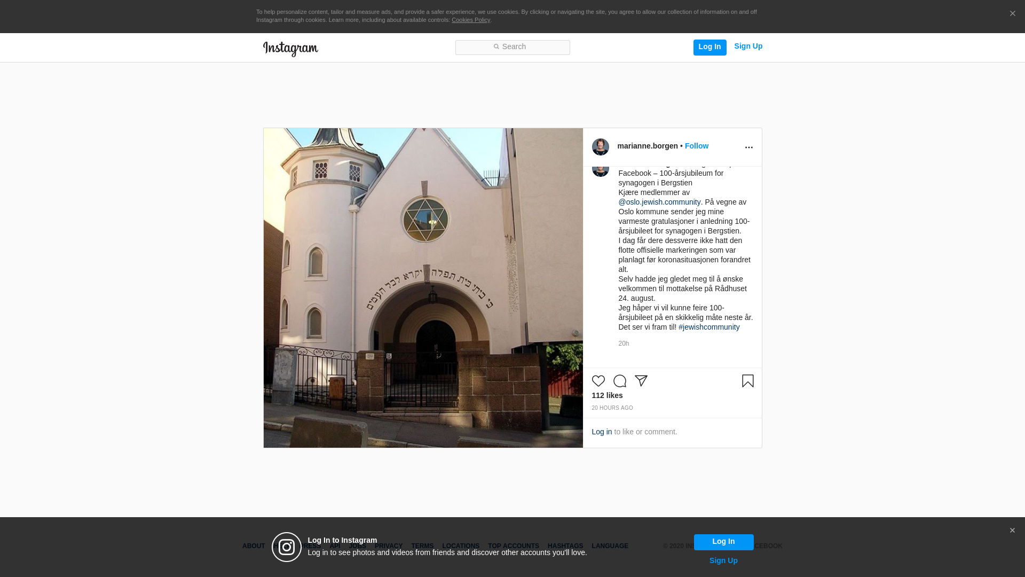Close the bottom login banner
Viewport: 1025px width, 577px height.
pos(1012,531)
